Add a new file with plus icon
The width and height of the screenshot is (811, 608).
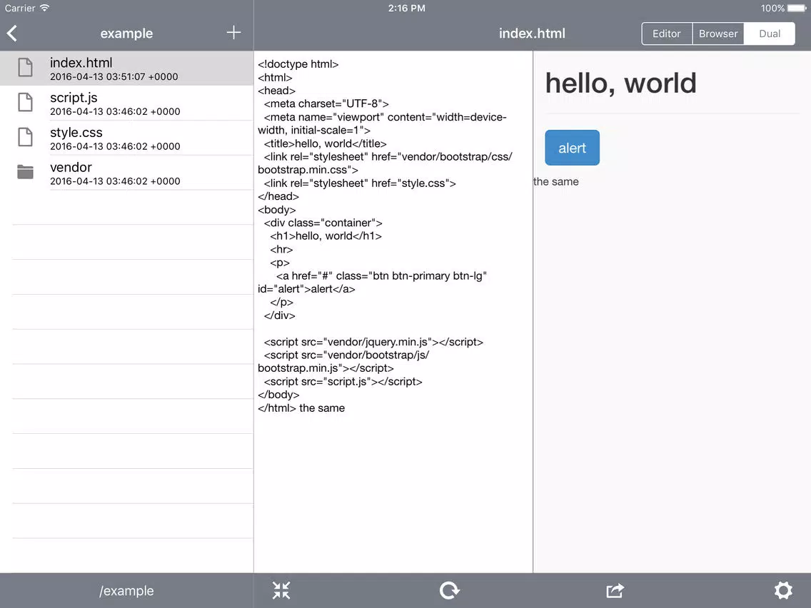click(233, 33)
